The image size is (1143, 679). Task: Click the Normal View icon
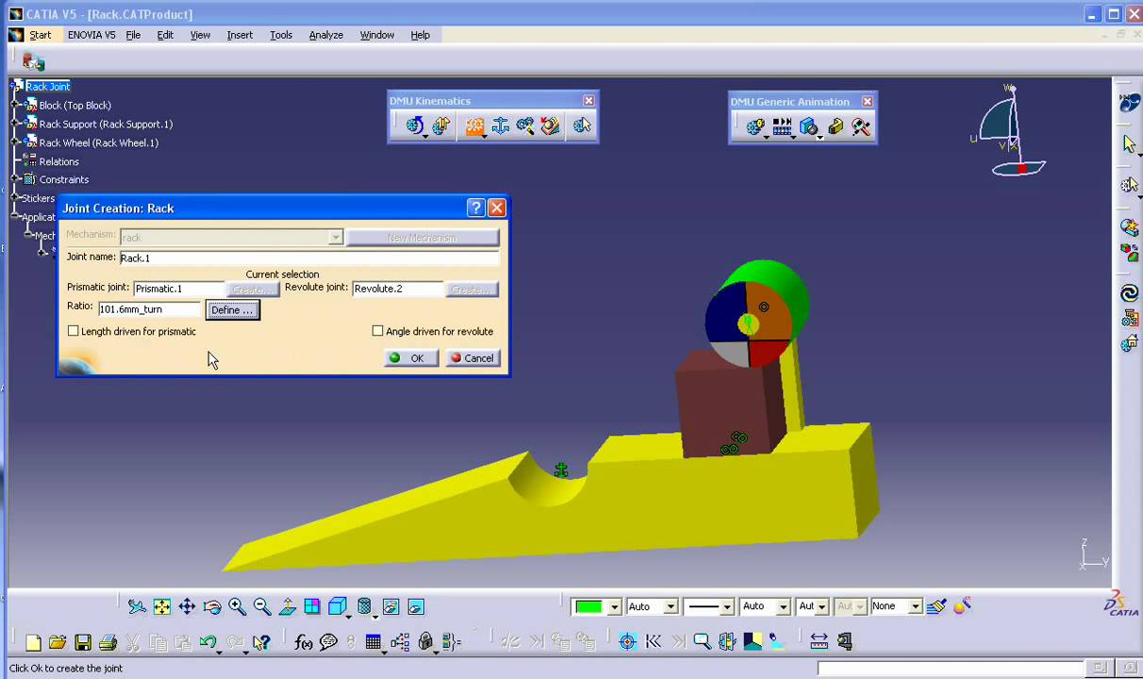(x=287, y=606)
